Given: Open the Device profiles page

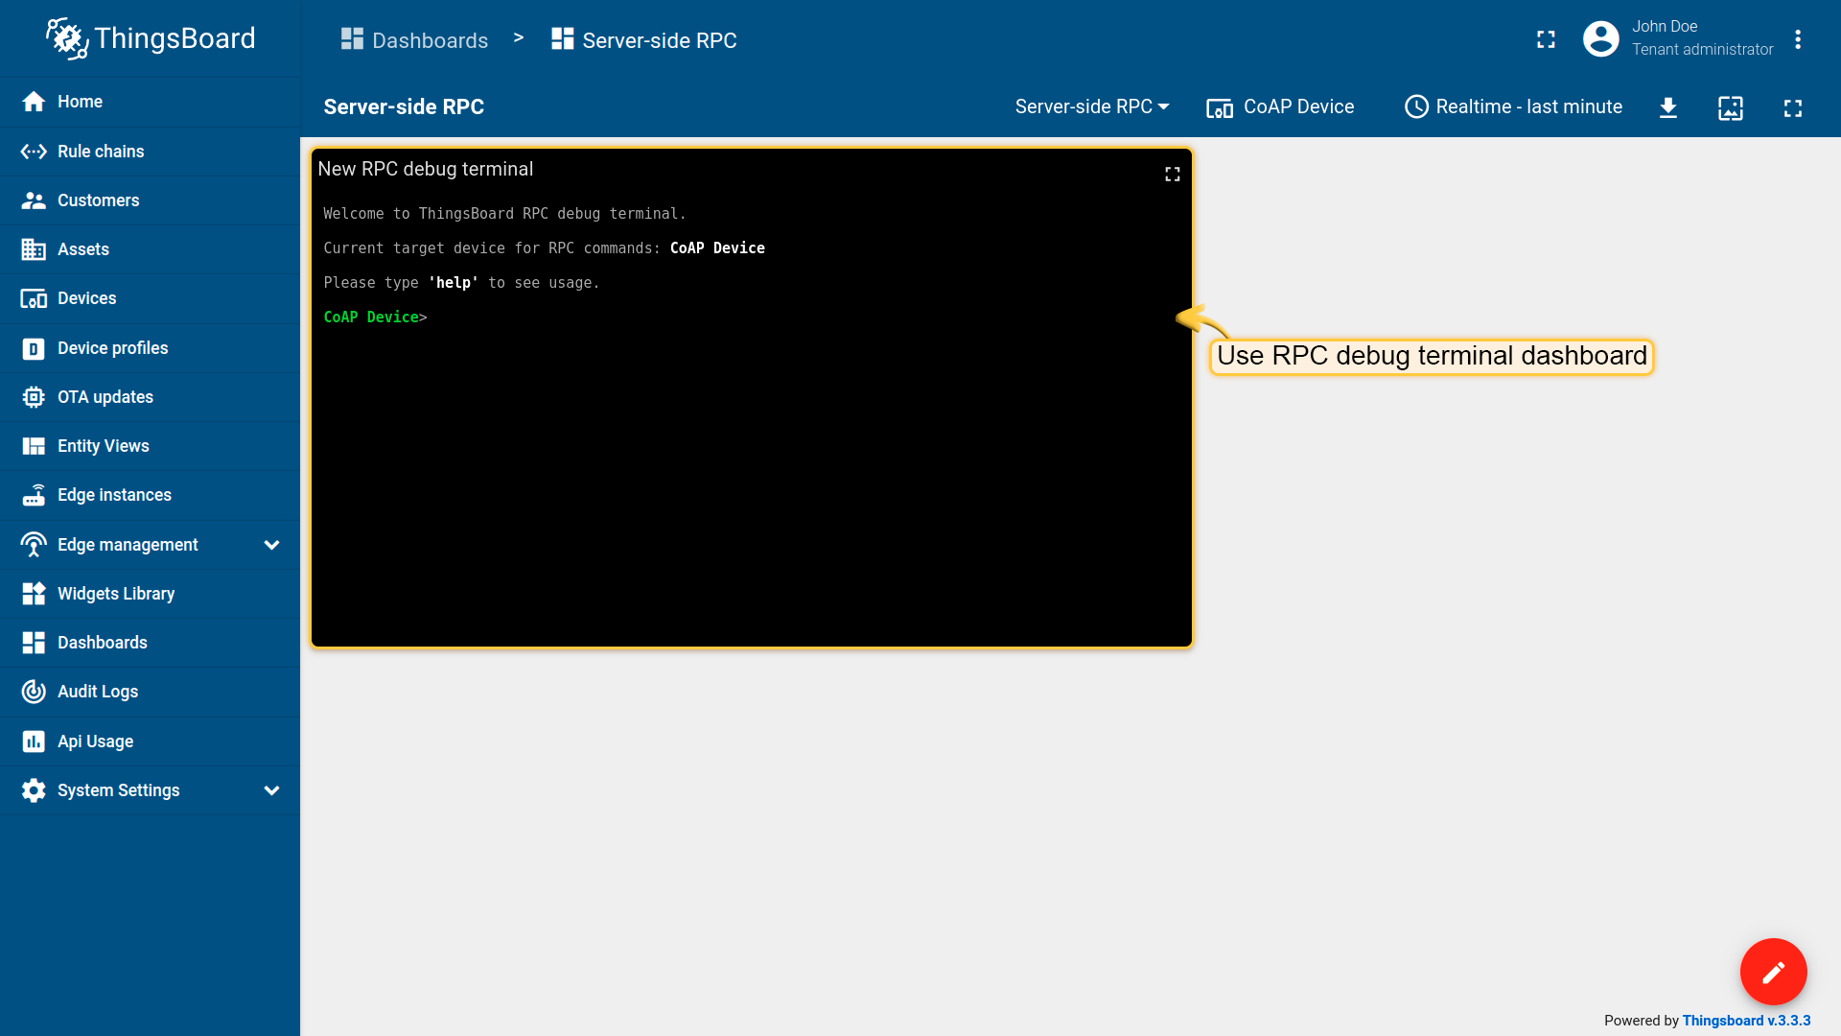Looking at the screenshot, I should point(112,348).
